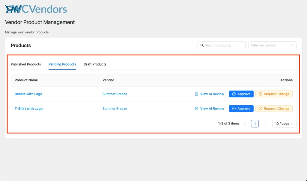Click the checkmark icon on Beanie's Approve button
Screen dimensions: 307x181
(234, 94)
